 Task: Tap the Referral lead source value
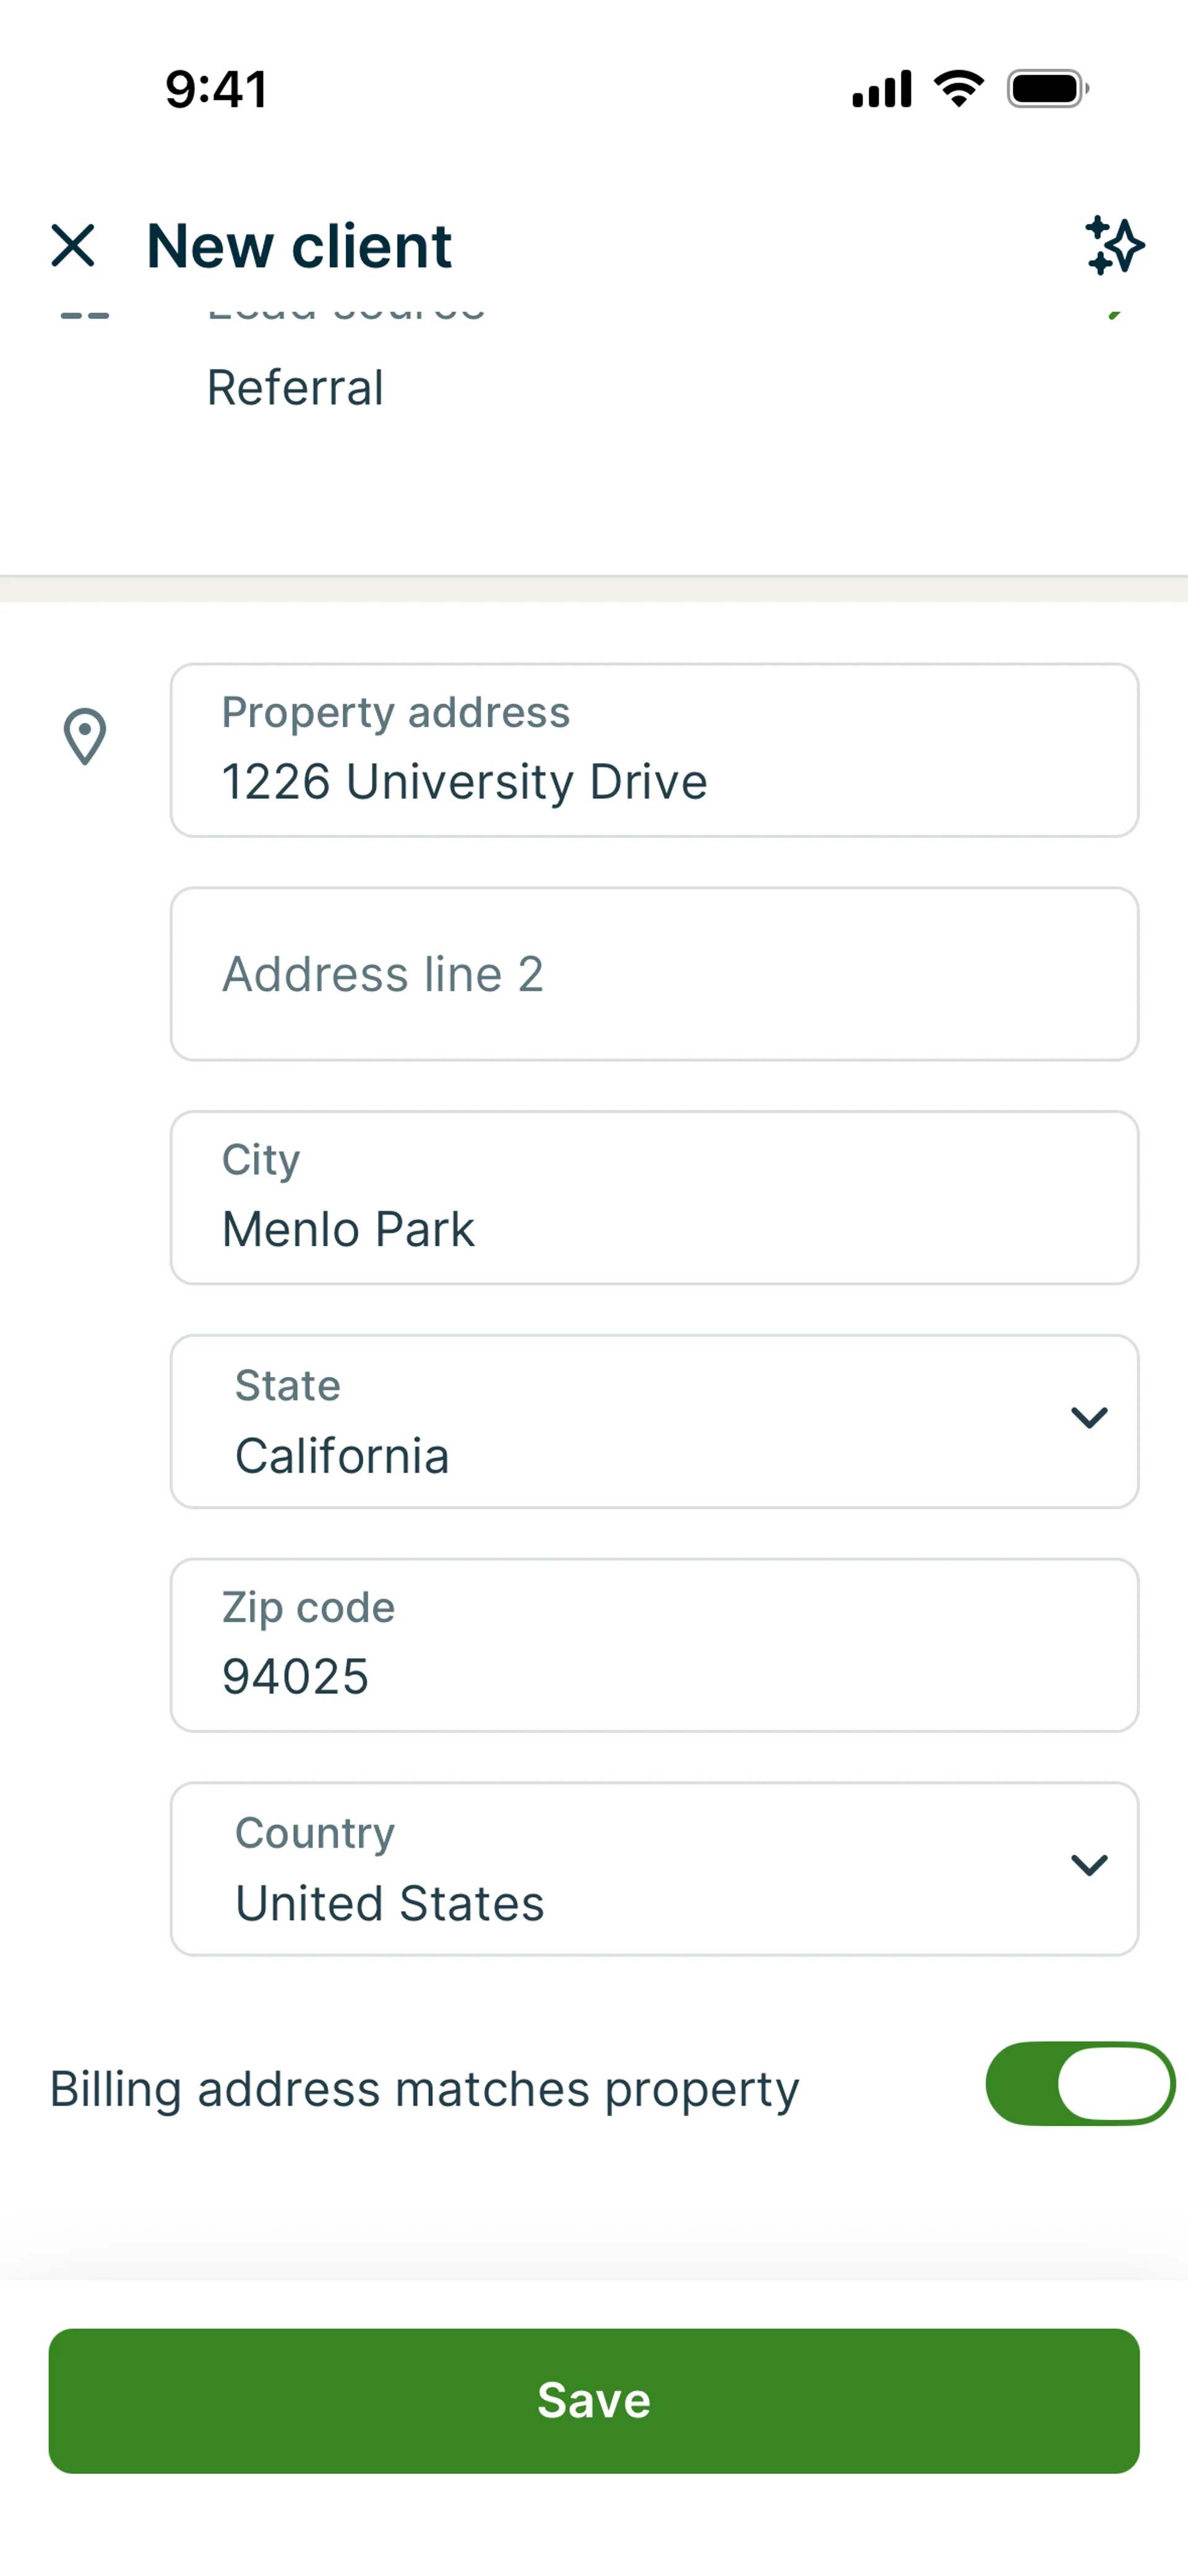pos(295,388)
